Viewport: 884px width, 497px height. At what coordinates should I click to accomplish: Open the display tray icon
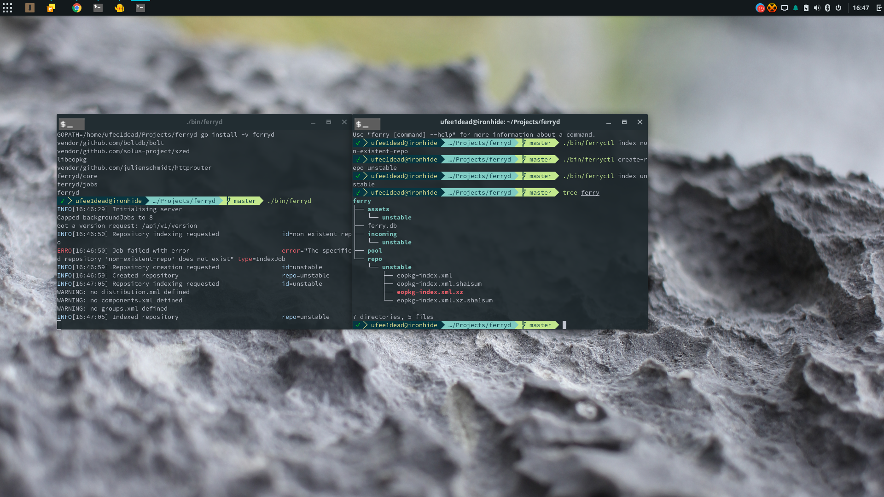coord(785,8)
